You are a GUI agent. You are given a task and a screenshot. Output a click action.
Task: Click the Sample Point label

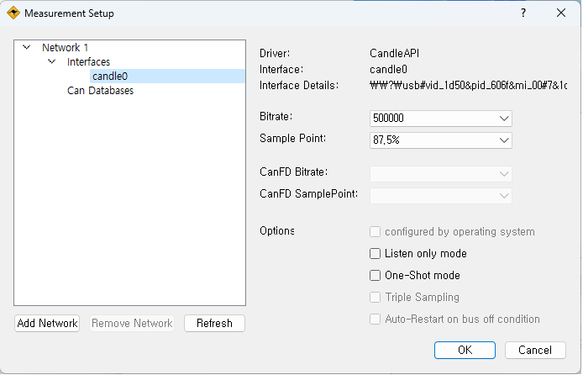[x=292, y=139]
